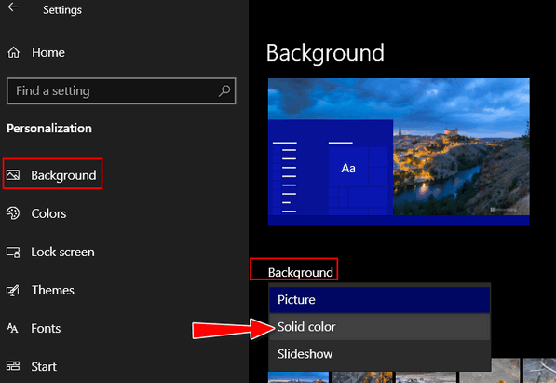Click the back arrow in Settings
This screenshot has width=556, height=383.
(x=13, y=7)
